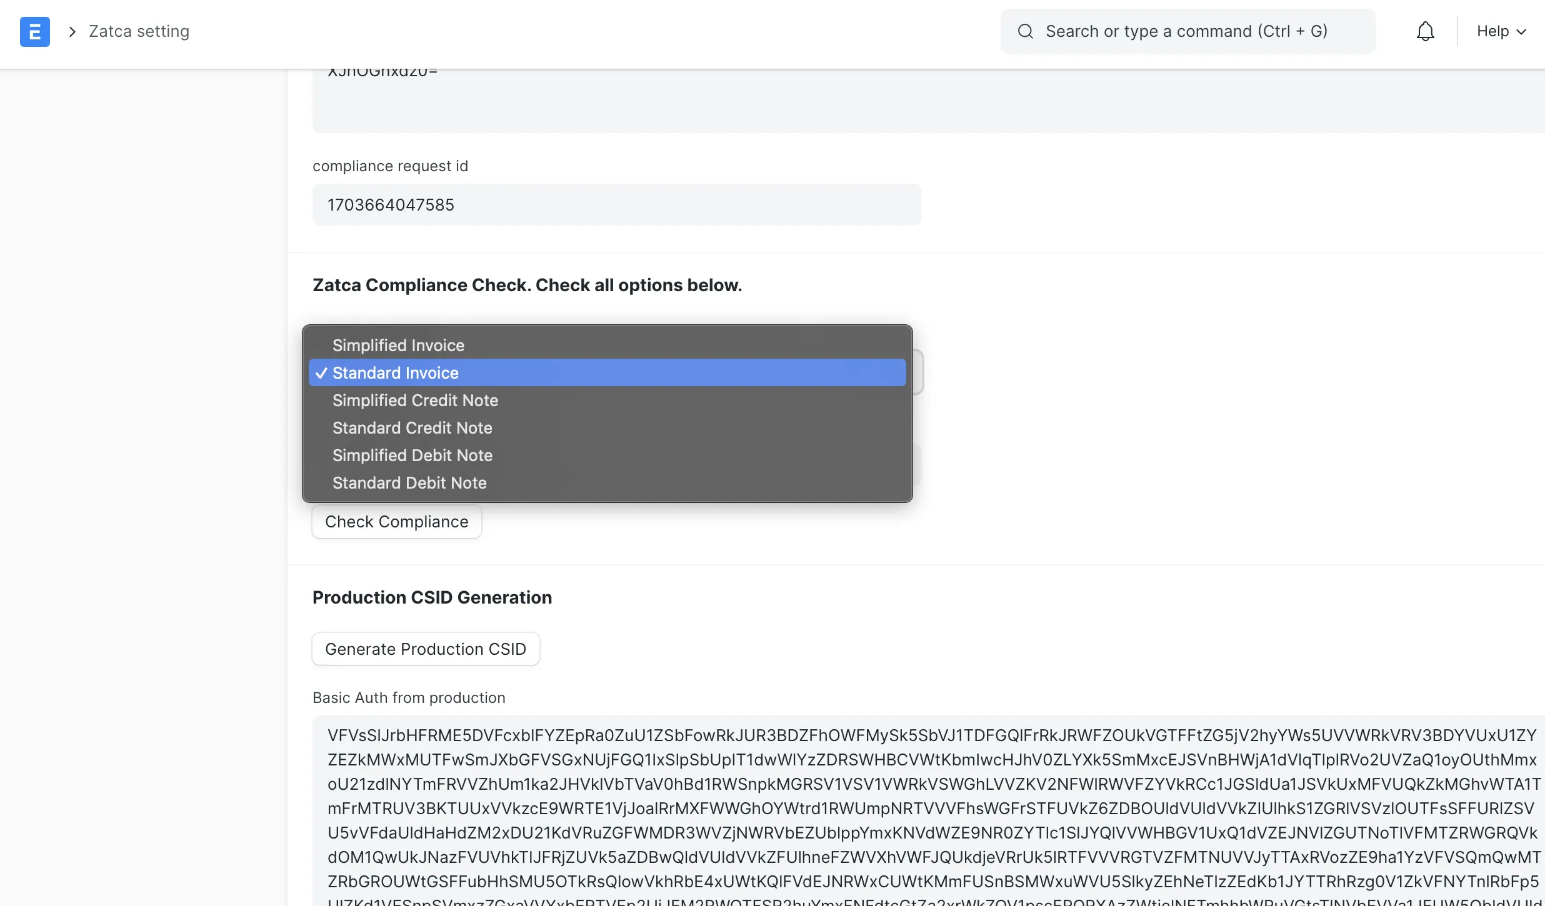Uncheck the Standard Invoice option
1545x906 pixels.
[395, 372]
